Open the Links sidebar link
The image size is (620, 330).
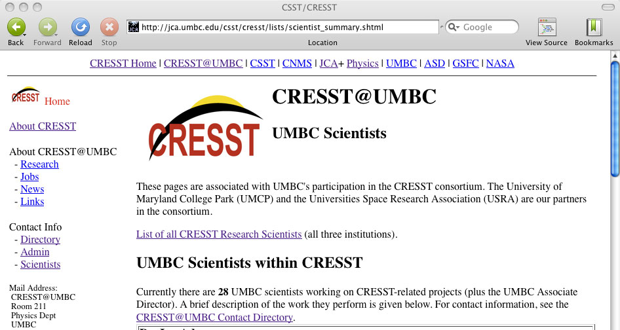point(32,202)
